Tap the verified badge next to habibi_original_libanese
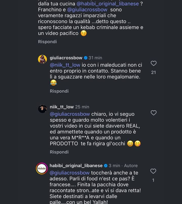The height and width of the screenshot is (204, 182). [106, 166]
